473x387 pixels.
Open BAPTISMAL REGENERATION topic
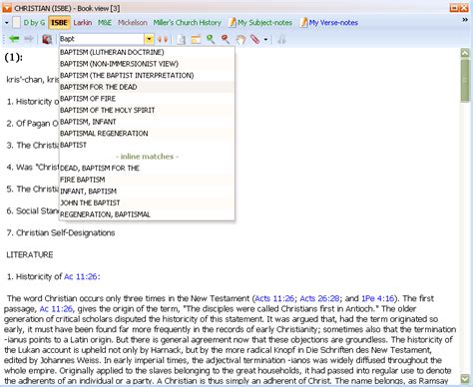point(147,134)
